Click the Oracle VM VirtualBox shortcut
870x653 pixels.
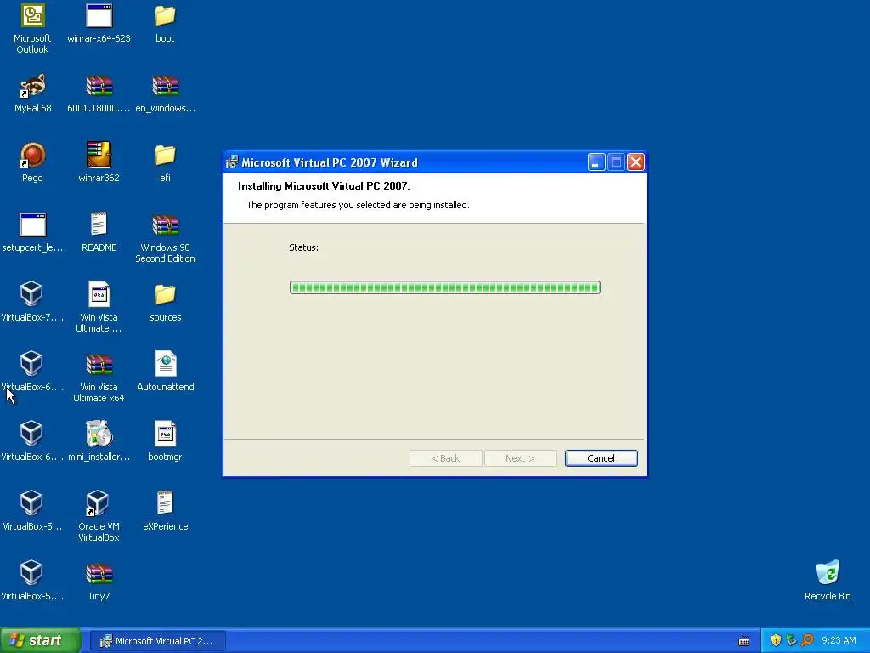click(98, 503)
